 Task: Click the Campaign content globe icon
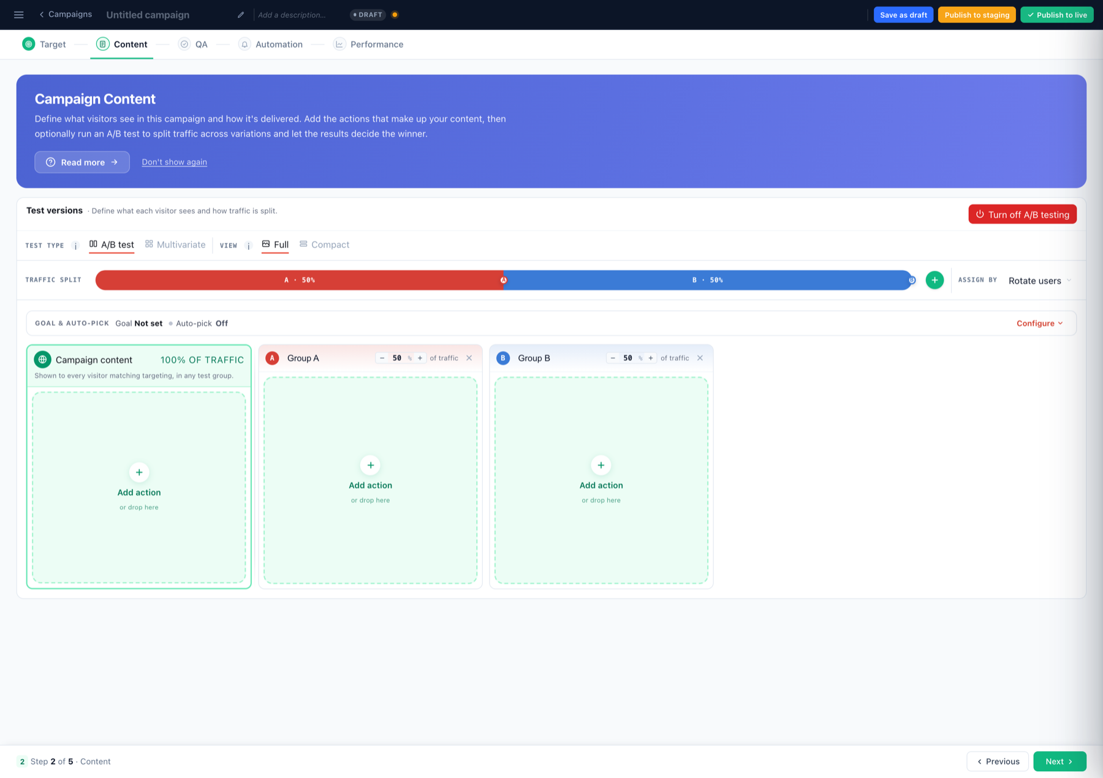[42, 360]
